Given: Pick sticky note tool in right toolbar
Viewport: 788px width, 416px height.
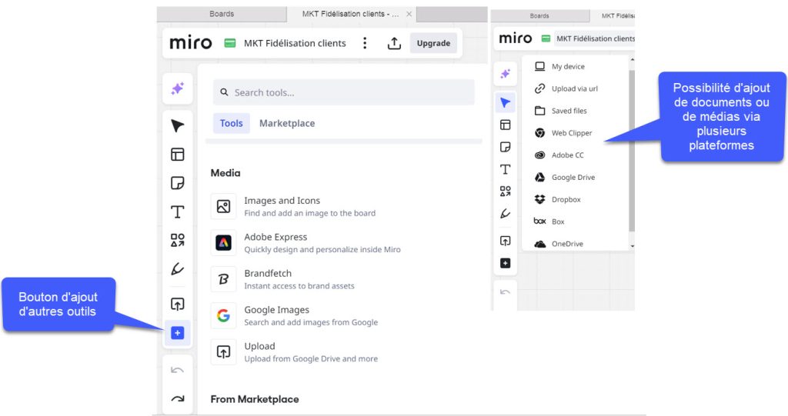Looking at the screenshot, I should click(505, 147).
